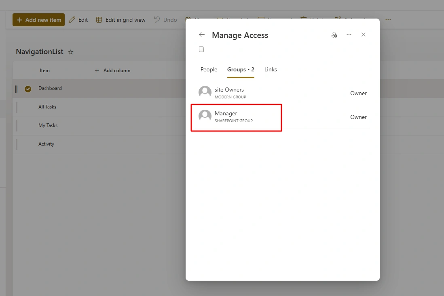This screenshot has width=444, height=296.
Task: Choose Edit in the command bar
Action: tap(78, 20)
